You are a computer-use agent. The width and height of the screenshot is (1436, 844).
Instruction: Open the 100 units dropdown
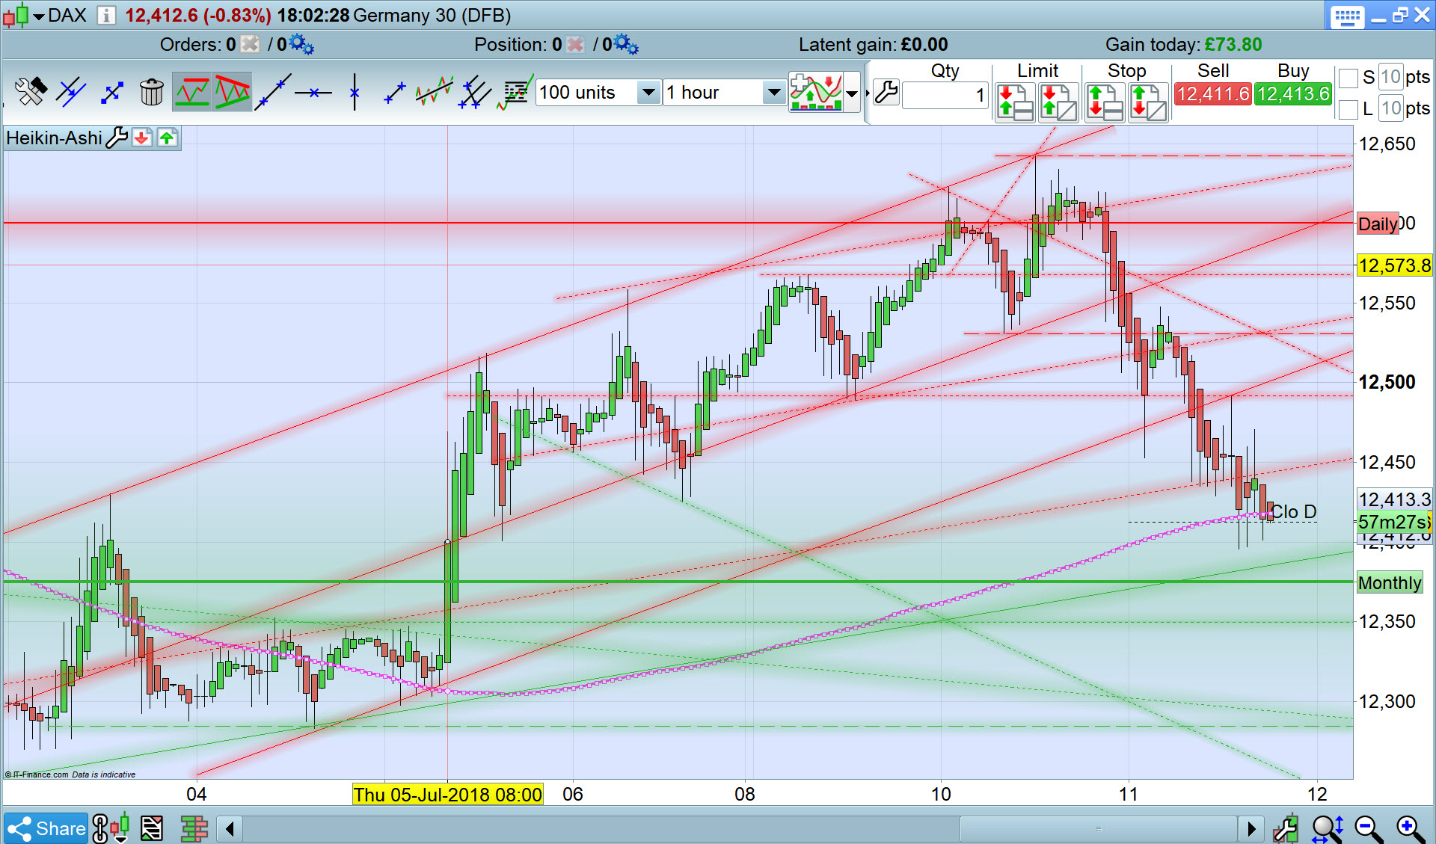click(648, 93)
